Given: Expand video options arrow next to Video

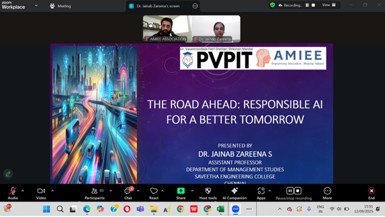Looking at the screenshot, I should (52, 191).
